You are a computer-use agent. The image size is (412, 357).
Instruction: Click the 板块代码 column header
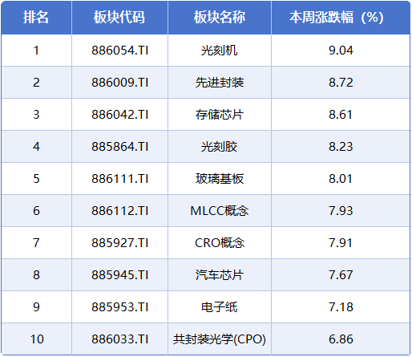tap(119, 18)
